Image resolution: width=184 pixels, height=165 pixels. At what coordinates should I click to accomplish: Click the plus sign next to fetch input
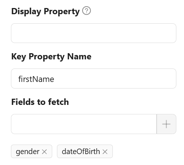(x=166, y=124)
